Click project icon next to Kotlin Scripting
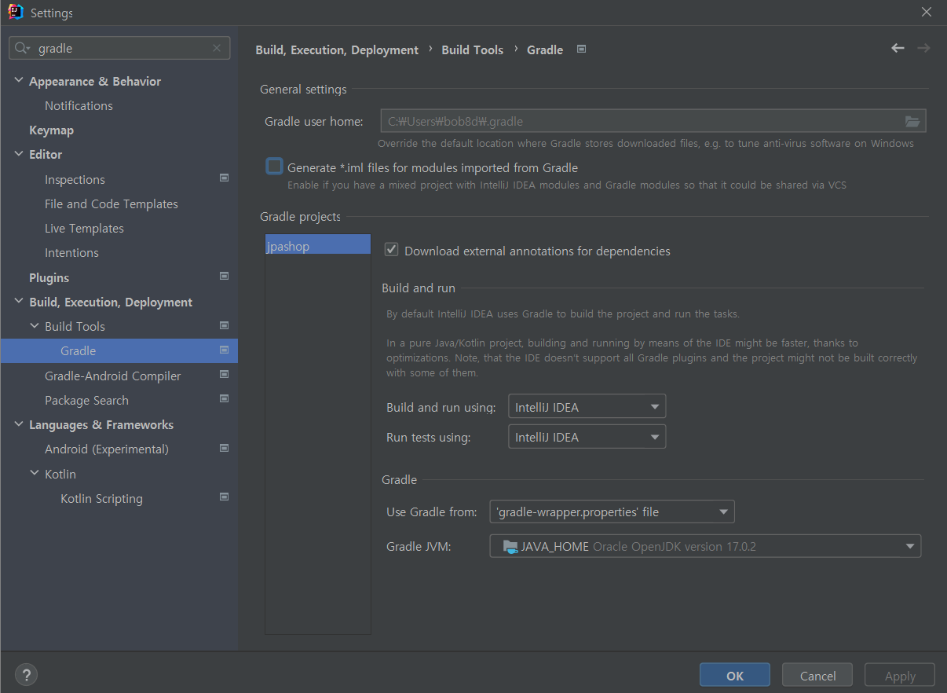Screen dimensions: 947x693 tap(224, 497)
